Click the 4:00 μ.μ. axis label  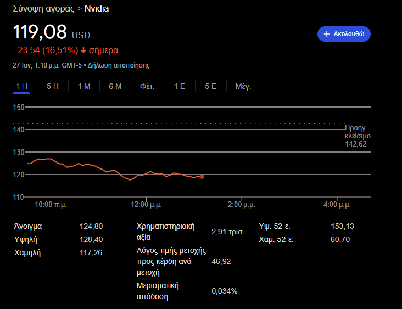pos(337,205)
